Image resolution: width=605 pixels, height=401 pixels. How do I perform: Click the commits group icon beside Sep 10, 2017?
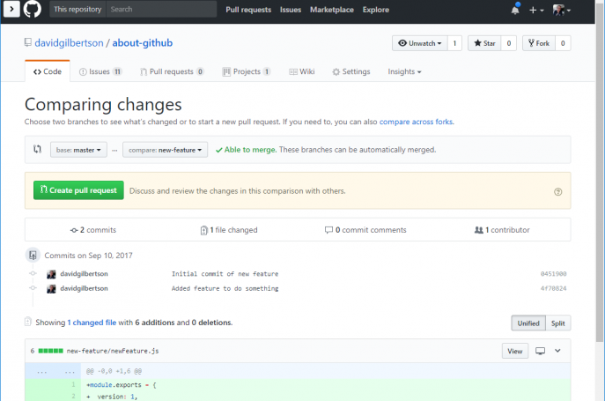[33, 255]
